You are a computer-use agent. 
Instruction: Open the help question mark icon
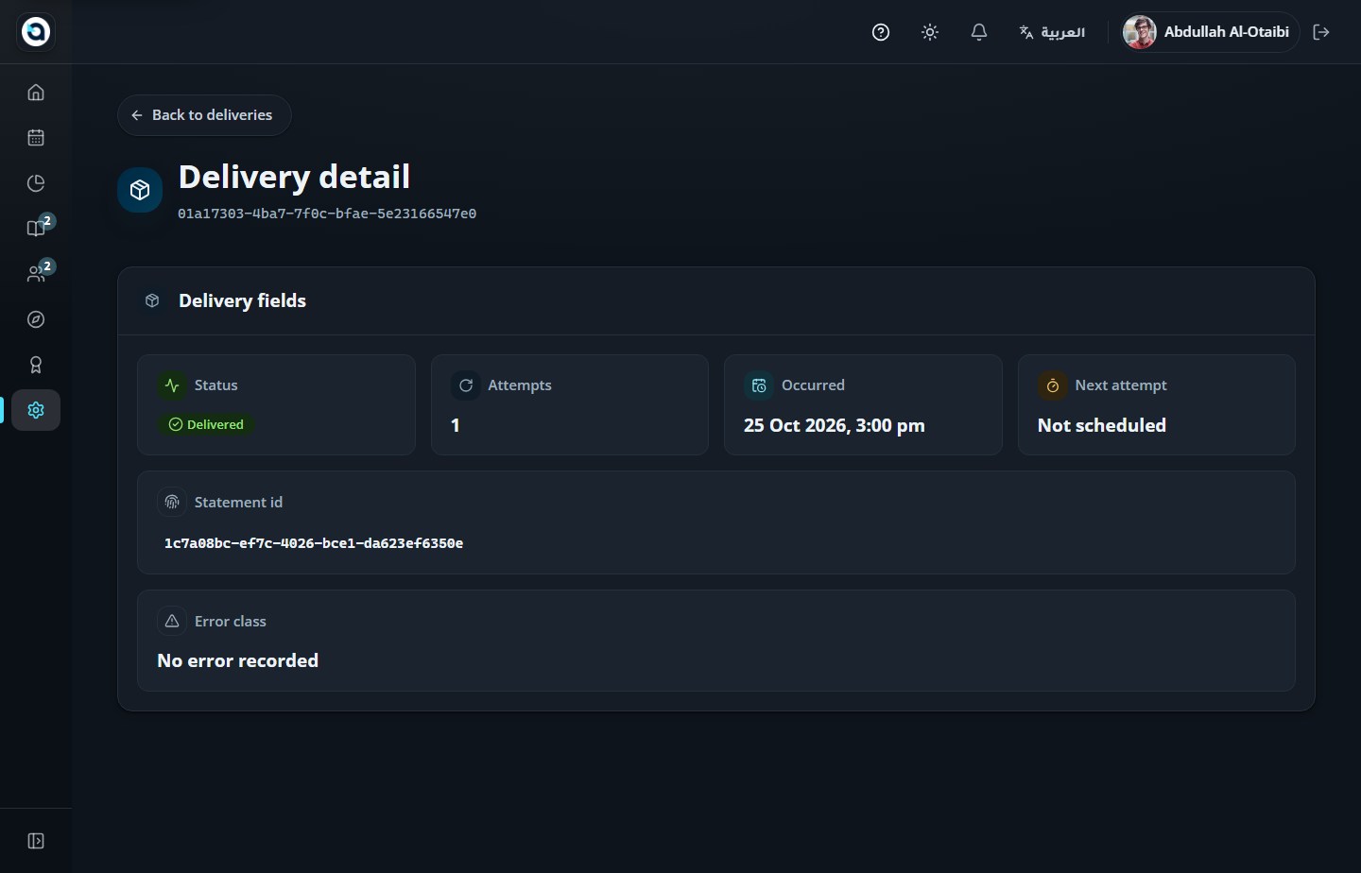tap(881, 32)
